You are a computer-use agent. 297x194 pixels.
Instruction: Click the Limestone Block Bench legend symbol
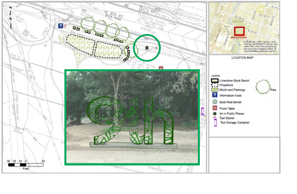click(215, 81)
